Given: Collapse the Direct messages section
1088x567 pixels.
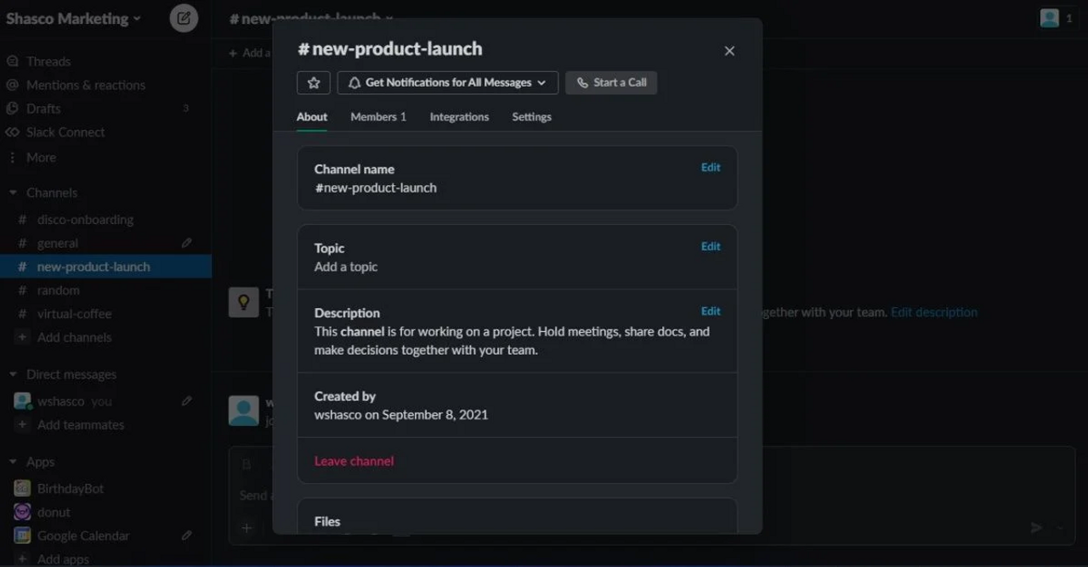Looking at the screenshot, I should pos(13,374).
